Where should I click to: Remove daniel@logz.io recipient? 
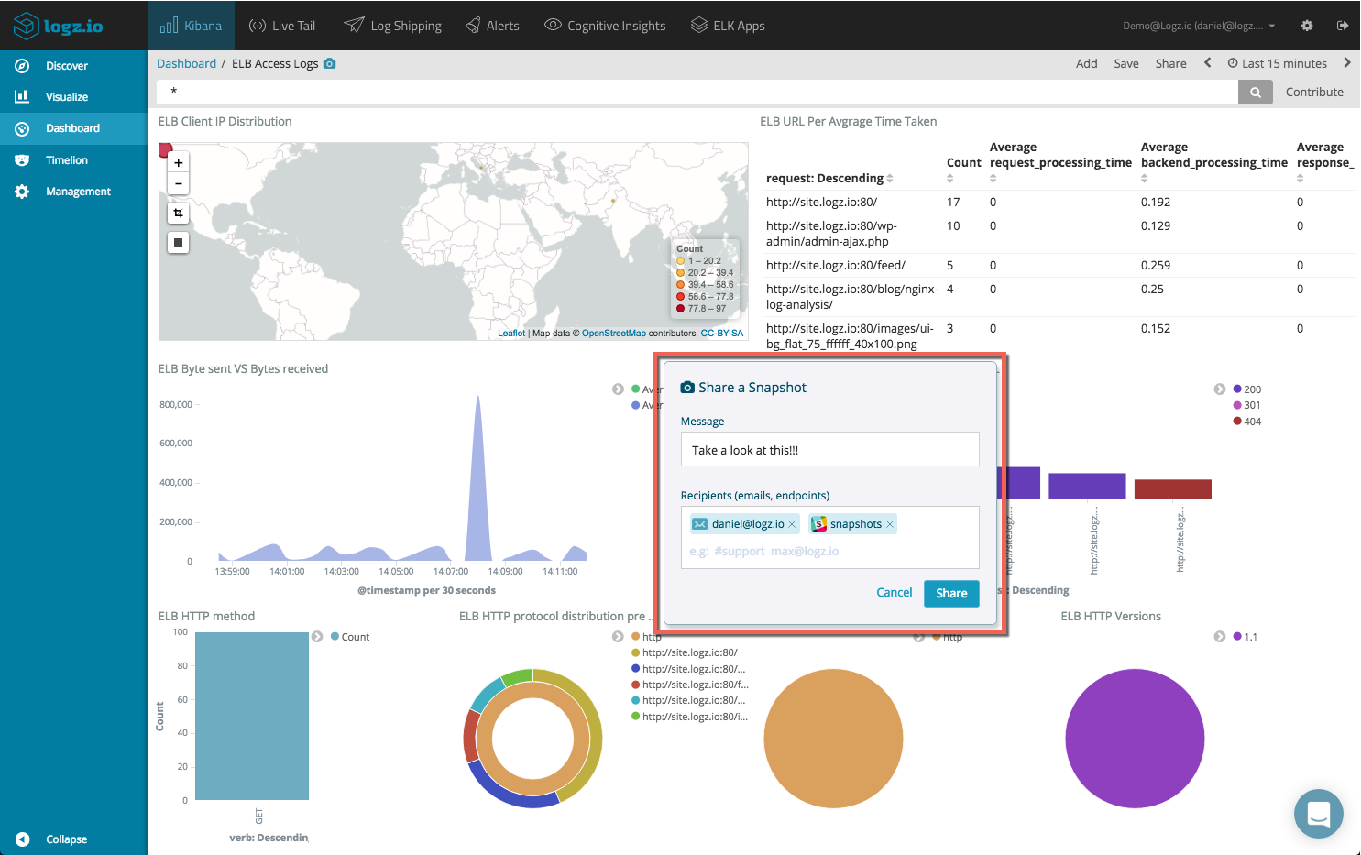tap(792, 524)
